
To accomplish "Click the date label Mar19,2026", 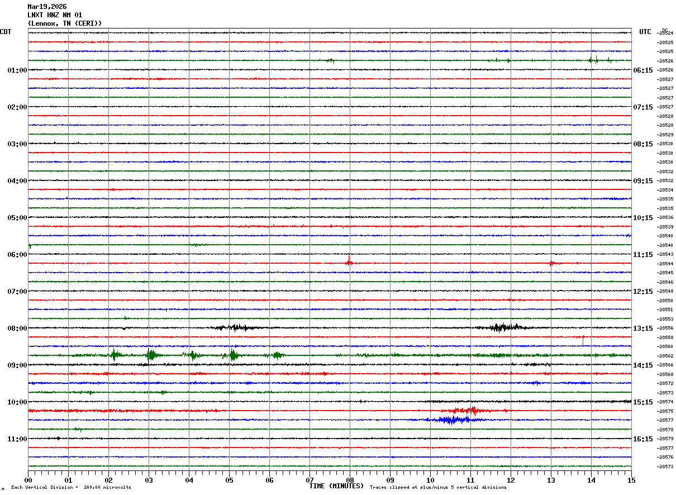I will 47,7.
